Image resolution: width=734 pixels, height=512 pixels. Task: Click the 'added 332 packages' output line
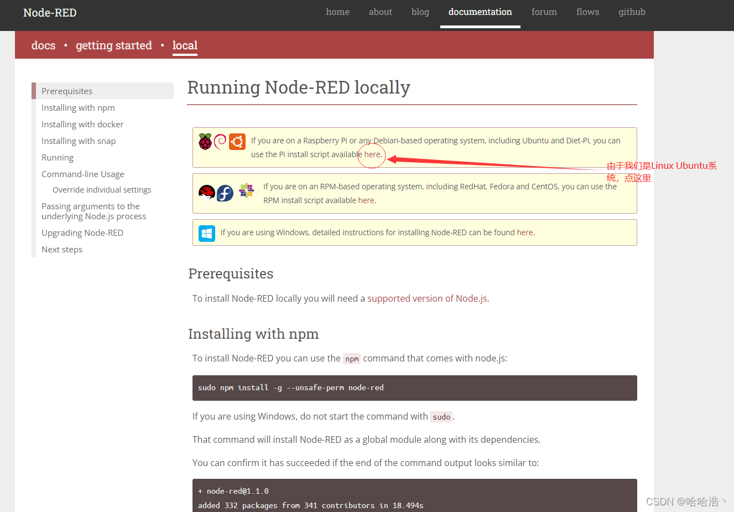pyautogui.click(x=311, y=505)
